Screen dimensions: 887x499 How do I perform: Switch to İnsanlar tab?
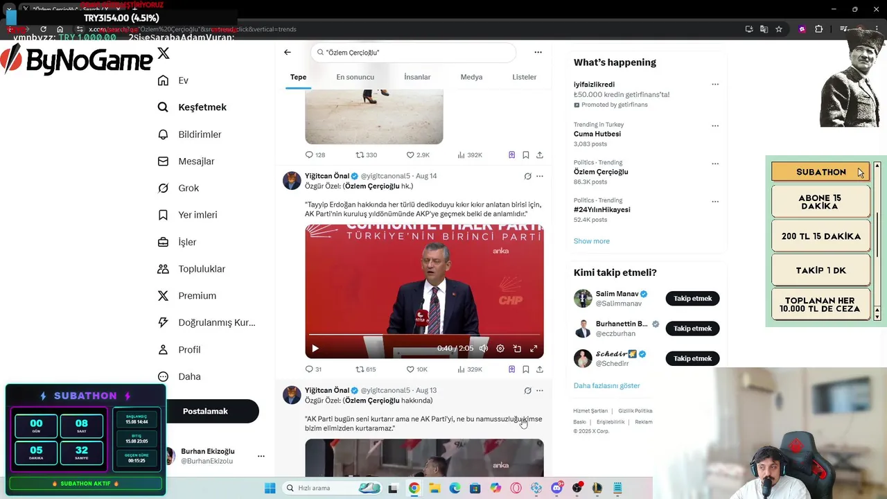point(417,77)
